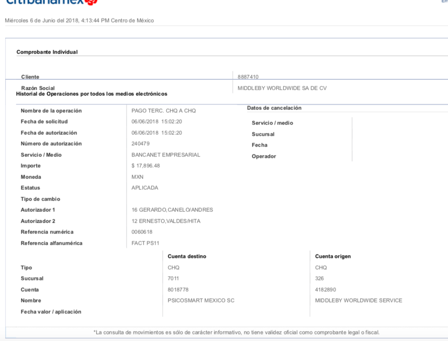Screen dimensions: 448x341
Task: Select currency value MXN
Action: click(x=138, y=177)
